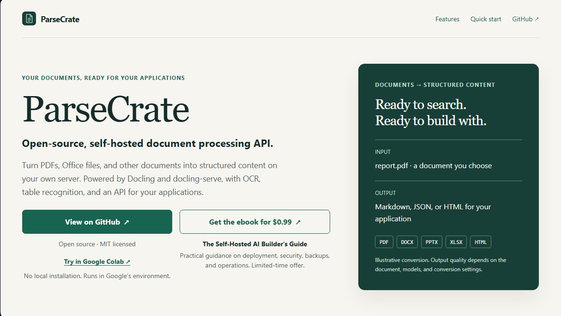
Task: Click the Get the ebook for $0.99 button
Action: pyautogui.click(x=255, y=222)
